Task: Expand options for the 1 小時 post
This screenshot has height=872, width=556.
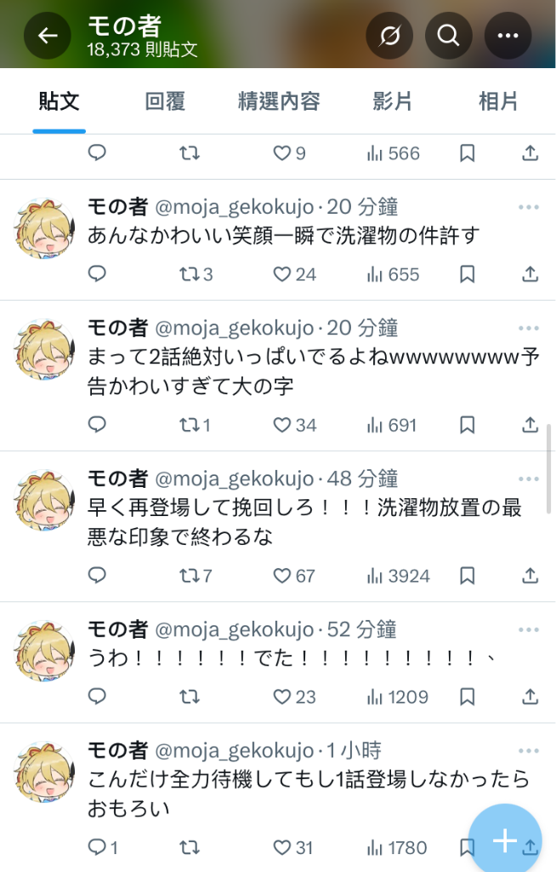Action: (x=528, y=751)
